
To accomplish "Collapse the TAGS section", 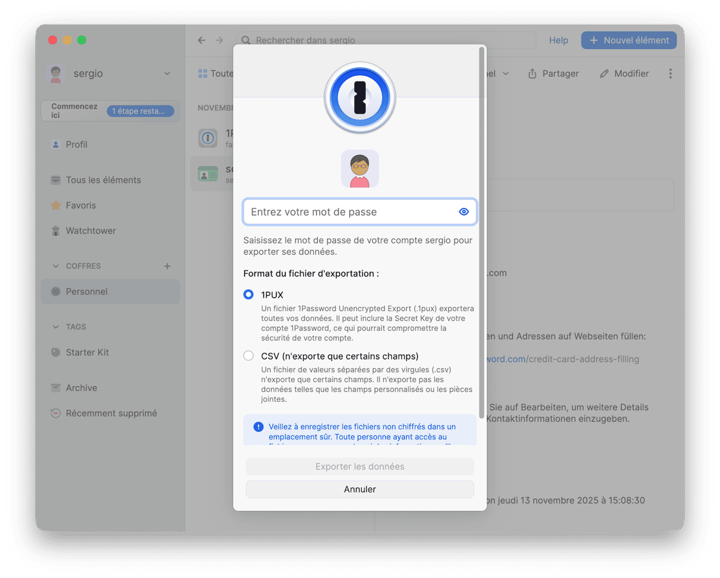I will (x=56, y=327).
